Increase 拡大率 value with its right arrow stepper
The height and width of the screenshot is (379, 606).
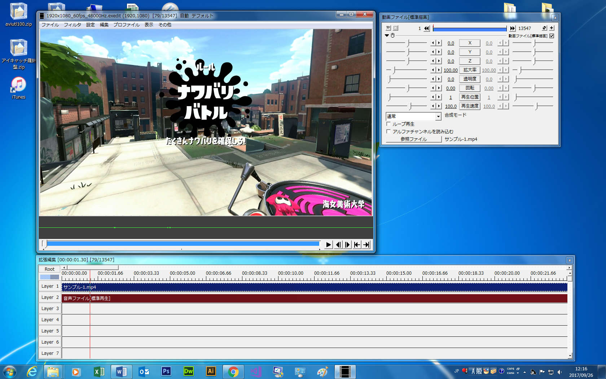pyautogui.click(x=439, y=70)
